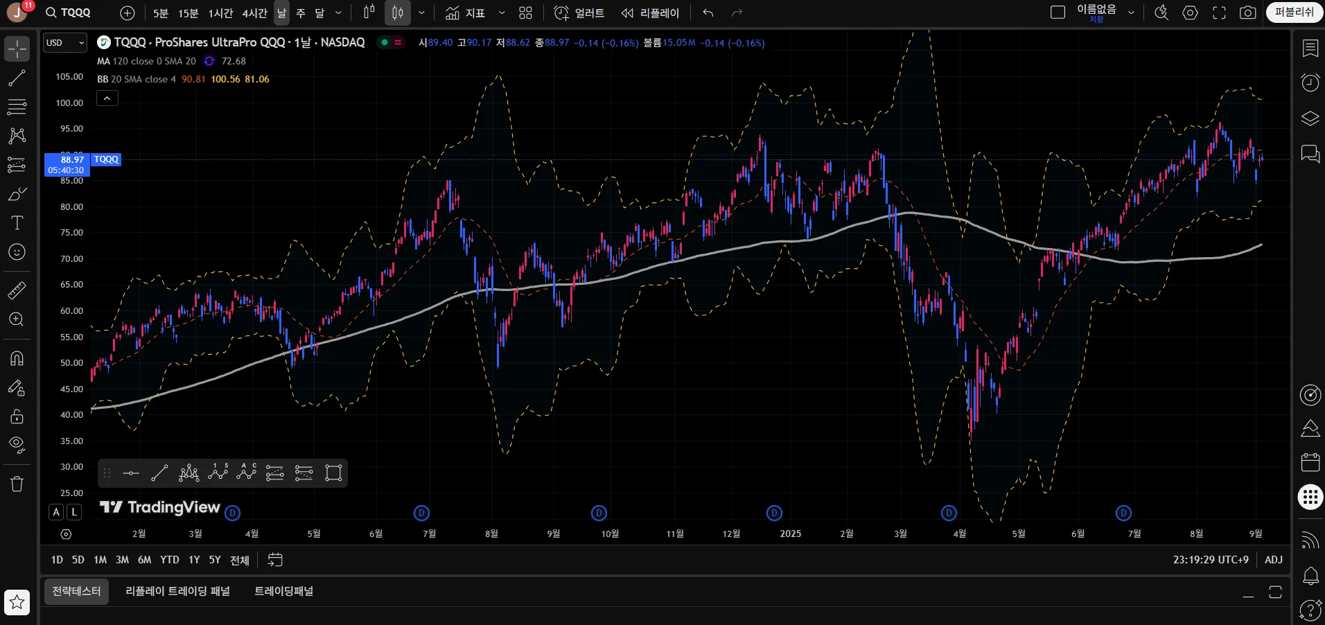Open the 전략테스터 tab
Screen dimensions: 1325x625
click(77, 591)
